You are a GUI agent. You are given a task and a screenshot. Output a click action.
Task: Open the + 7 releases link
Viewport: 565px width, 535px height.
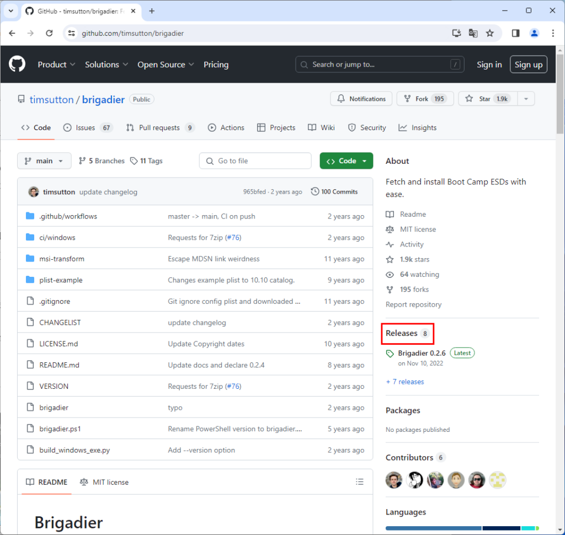point(405,382)
